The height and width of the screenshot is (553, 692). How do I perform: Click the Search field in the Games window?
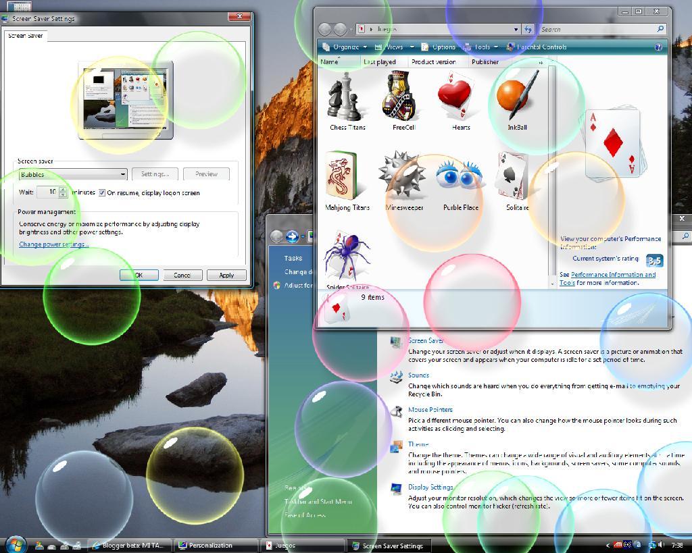coord(602,29)
